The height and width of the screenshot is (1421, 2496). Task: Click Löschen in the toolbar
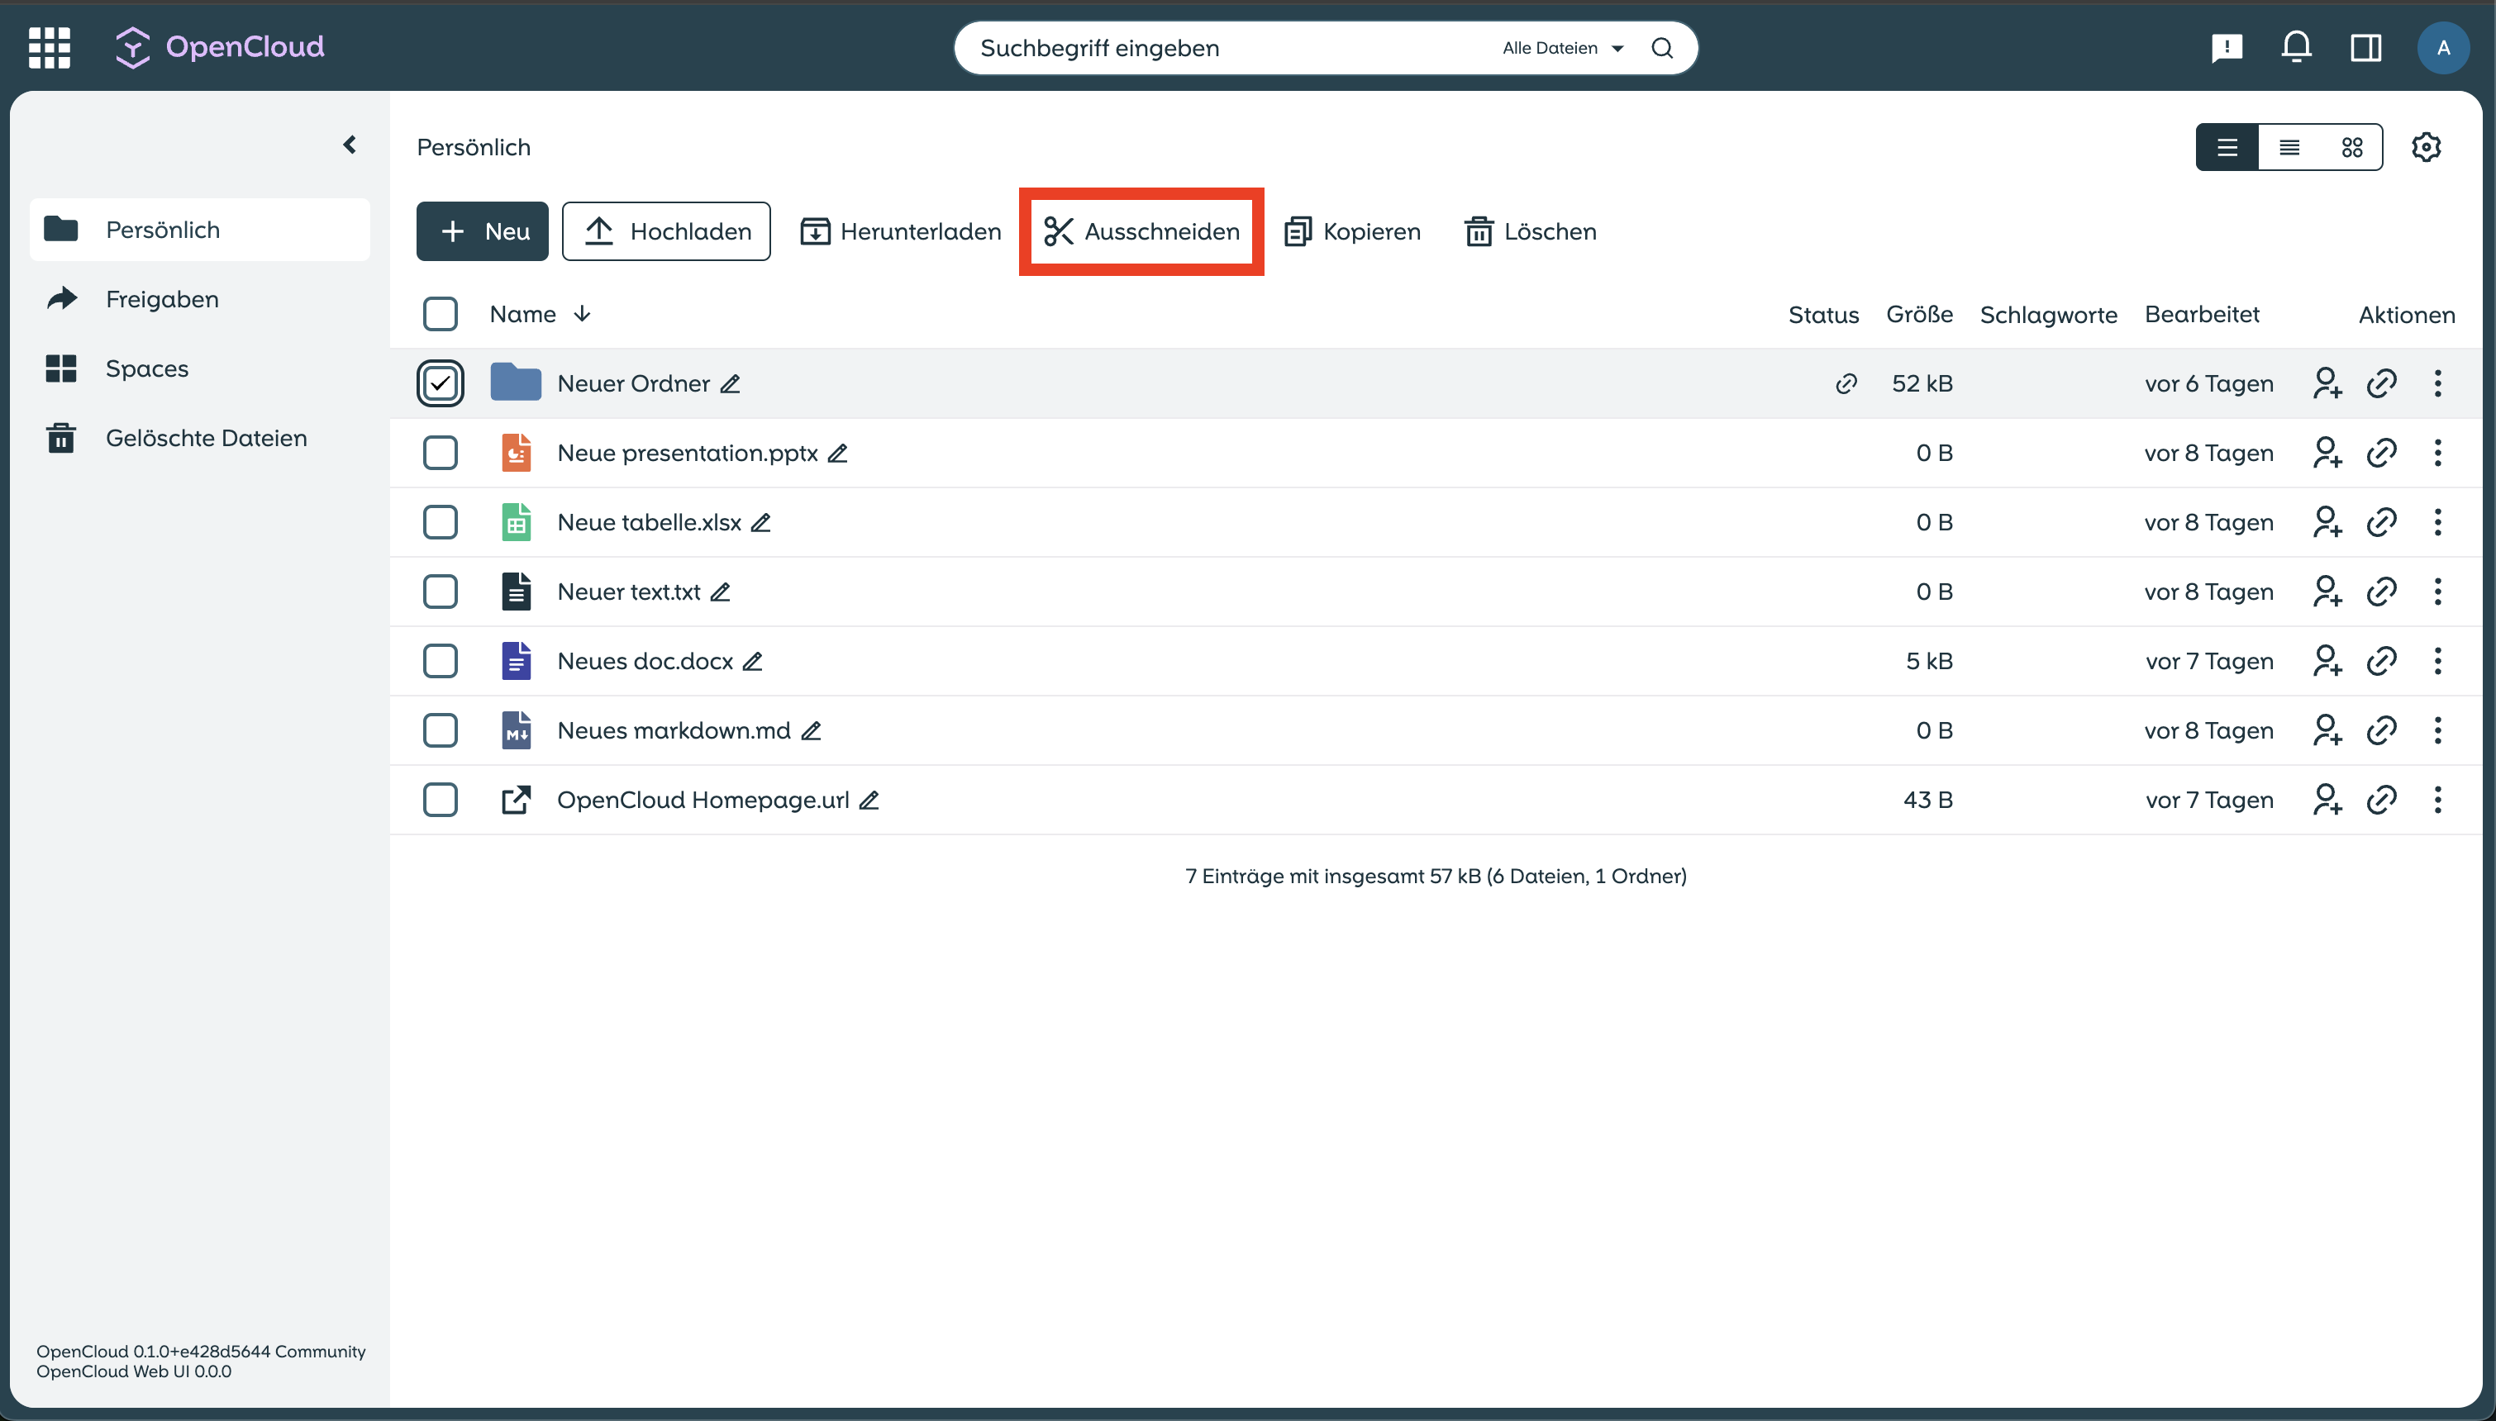pos(1531,231)
